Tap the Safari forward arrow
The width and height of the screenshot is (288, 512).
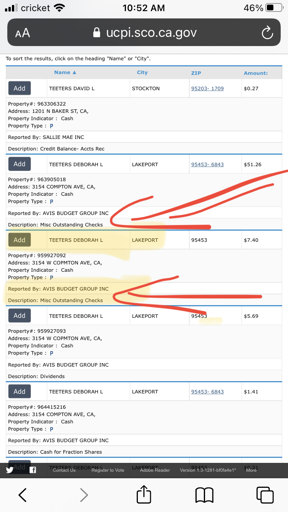(x=84, y=495)
